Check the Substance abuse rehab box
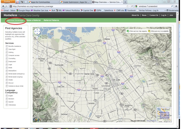Viewport: 181px width, 129px height. (x=7, y=86)
